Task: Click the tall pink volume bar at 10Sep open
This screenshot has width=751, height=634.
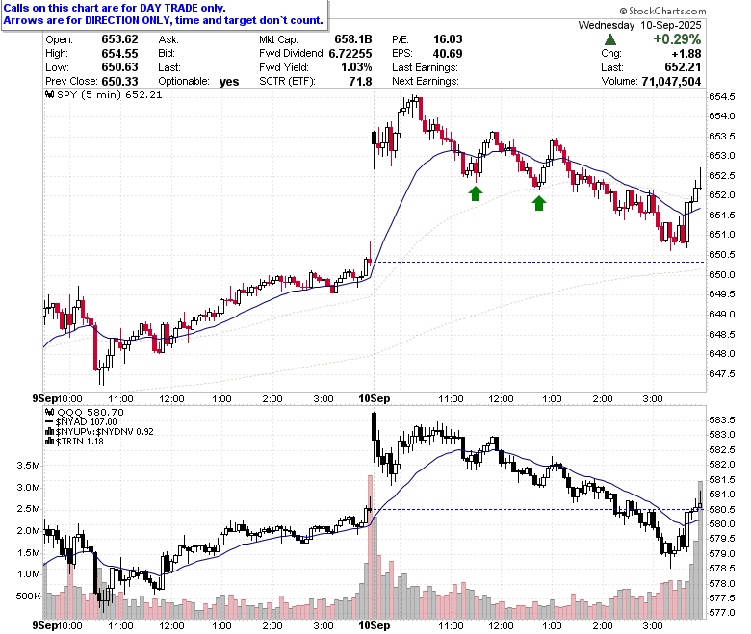Action: 370,546
